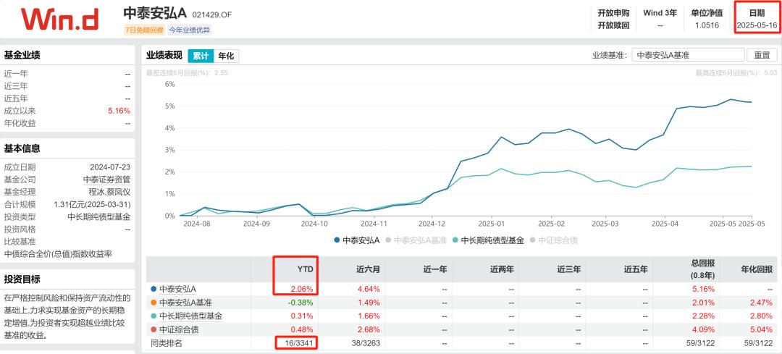The image size is (782, 354).
Task: Open 中长期纯债型基金 investment type link
Action: 98,217
